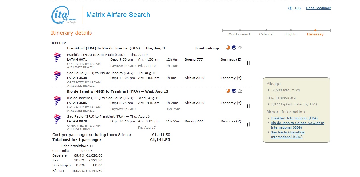Click the Basefare €1,020.00 value
360x177 pixels.
[94, 155]
